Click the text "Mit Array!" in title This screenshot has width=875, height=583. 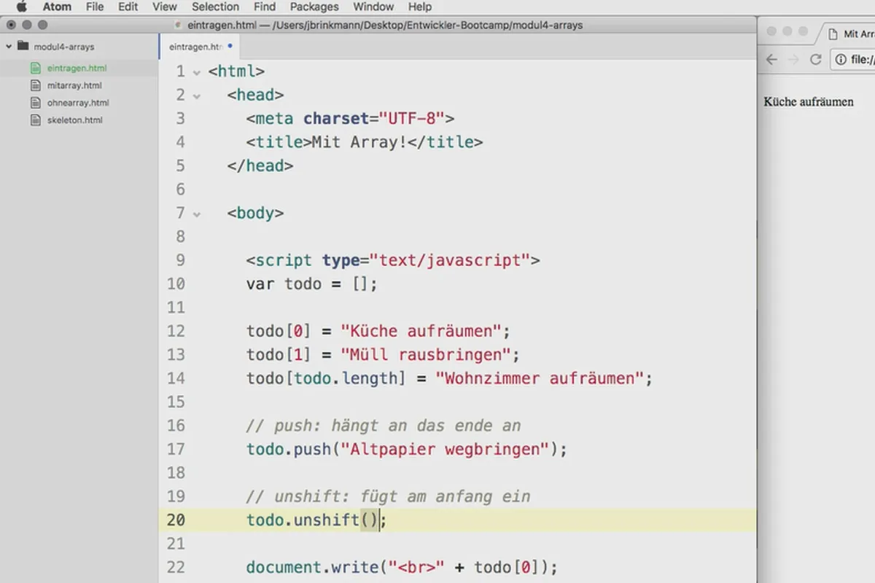point(359,142)
